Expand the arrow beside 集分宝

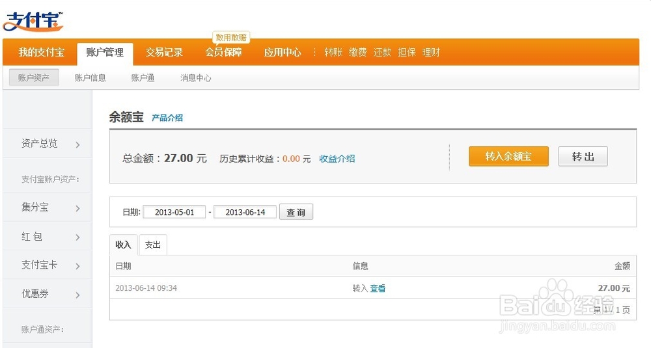(77, 208)
